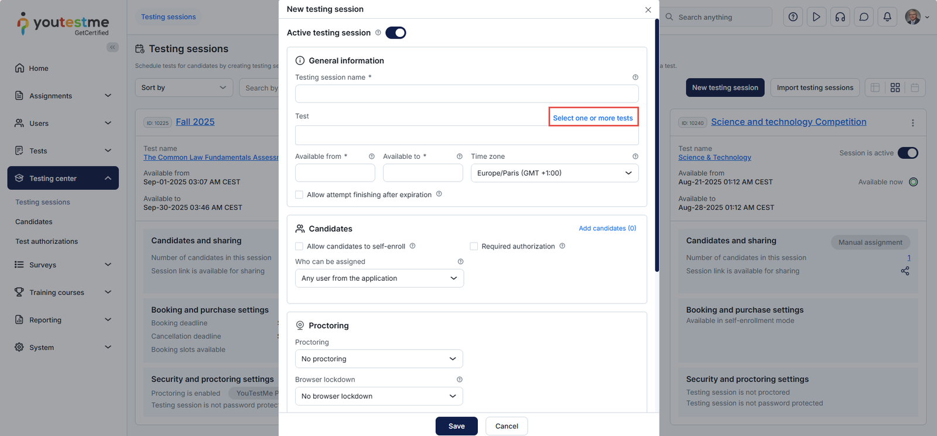This screenshot has width=937, height=436.
Task: Click the Save button
Action: click(456, 426)
